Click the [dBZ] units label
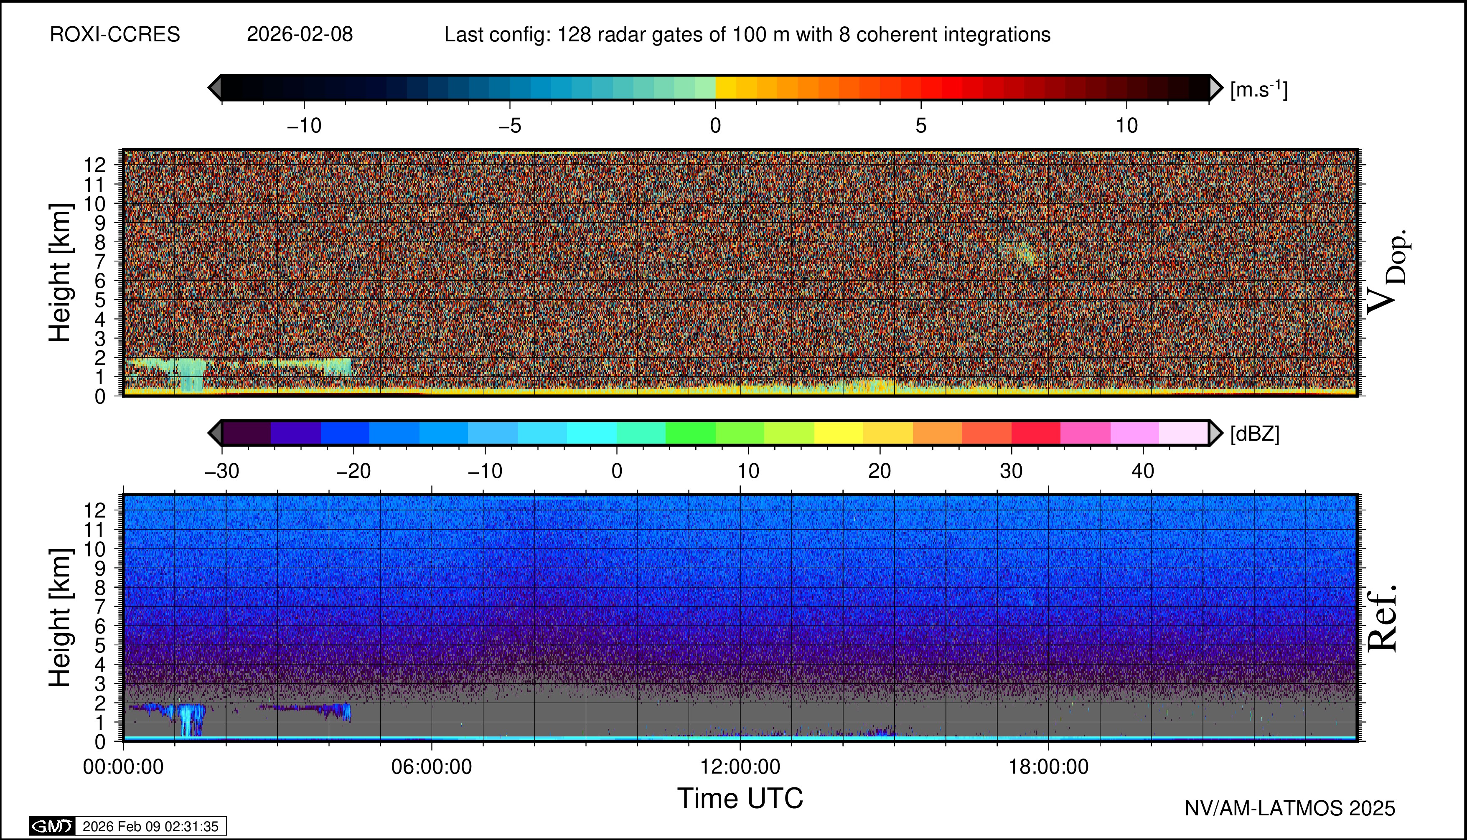Screen dimensions: 1467x840 pos(1255,434)
